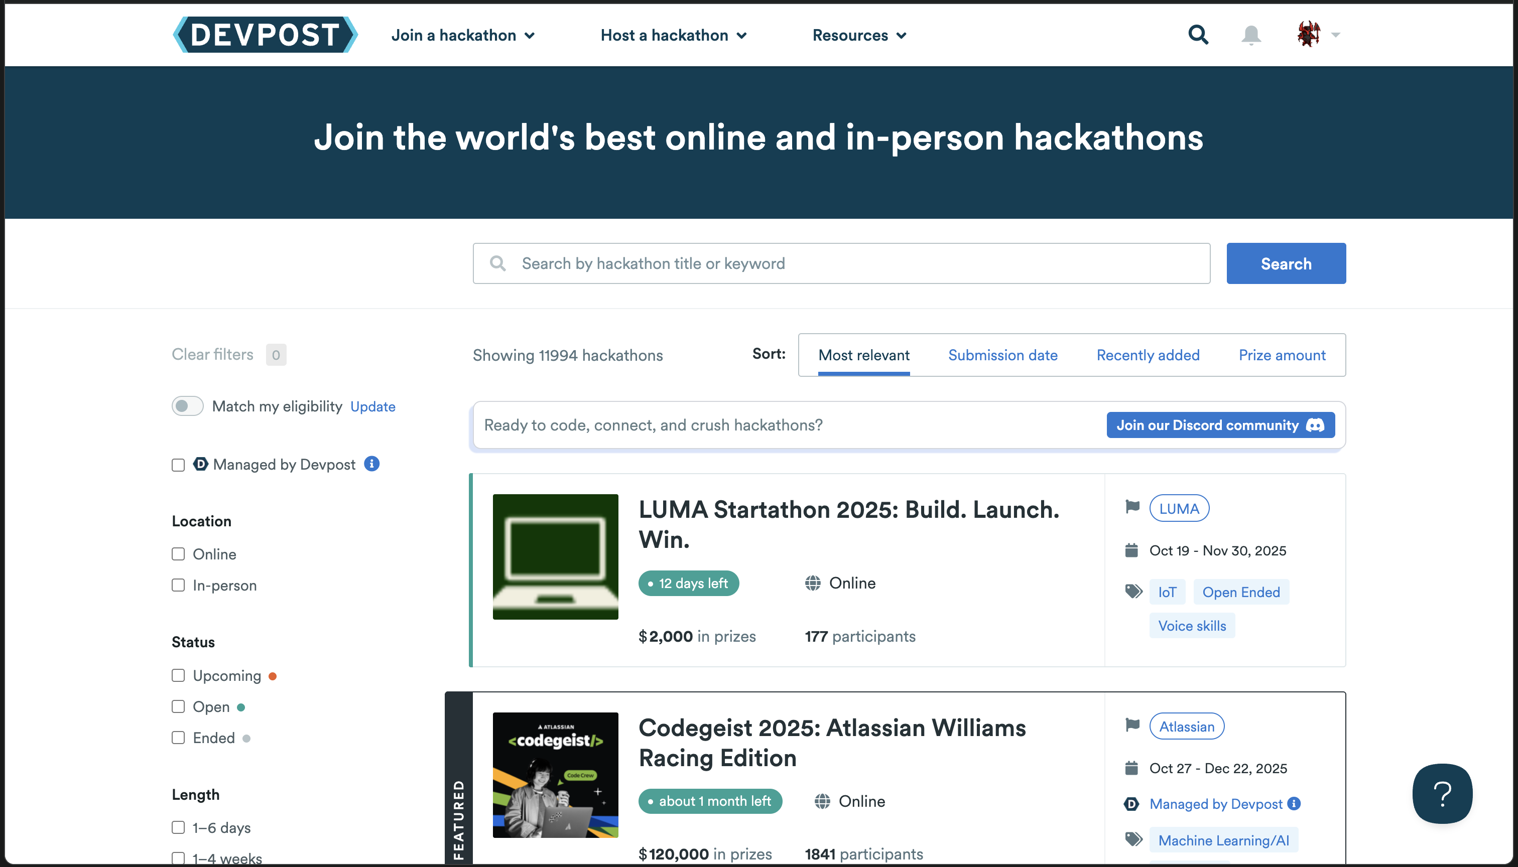
Task: Check the 1–6 days length checkbox
Action: [x=178, y=827]
